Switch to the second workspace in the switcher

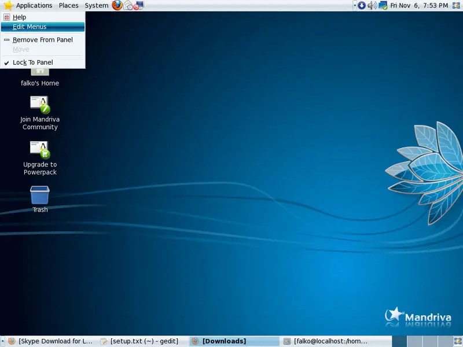point(414,341)
